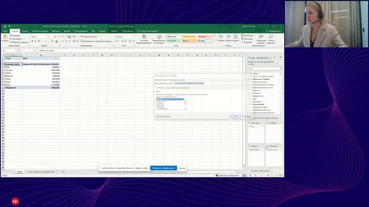Click the AutoSum sigma icon
This screenshot has width=369, height=207.
coord(242,36)
